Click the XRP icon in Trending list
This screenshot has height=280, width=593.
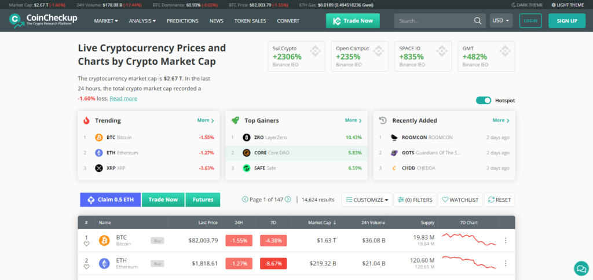click(x=98, y=168)
